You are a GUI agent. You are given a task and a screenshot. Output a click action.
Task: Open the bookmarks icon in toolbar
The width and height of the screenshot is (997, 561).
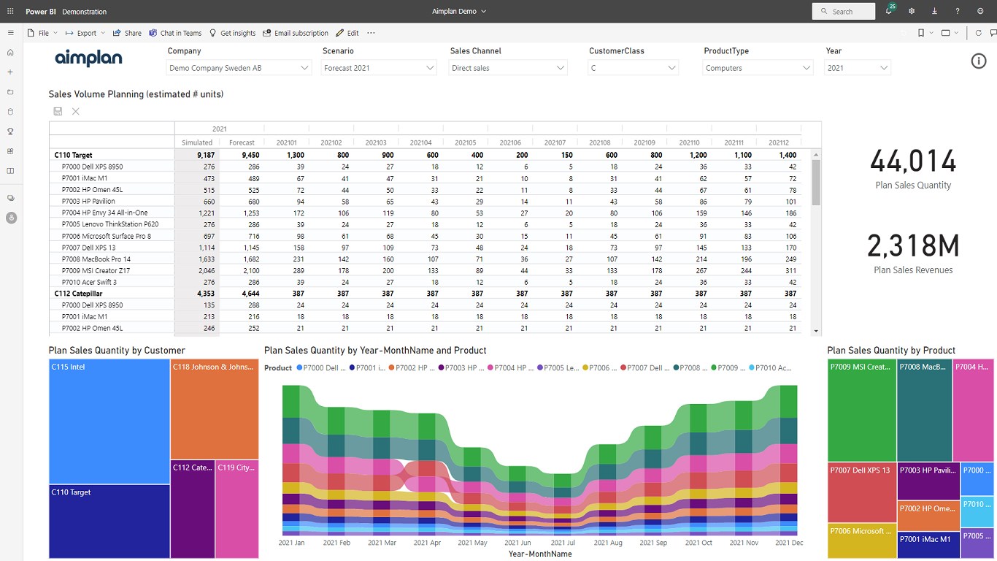point(921,33)
